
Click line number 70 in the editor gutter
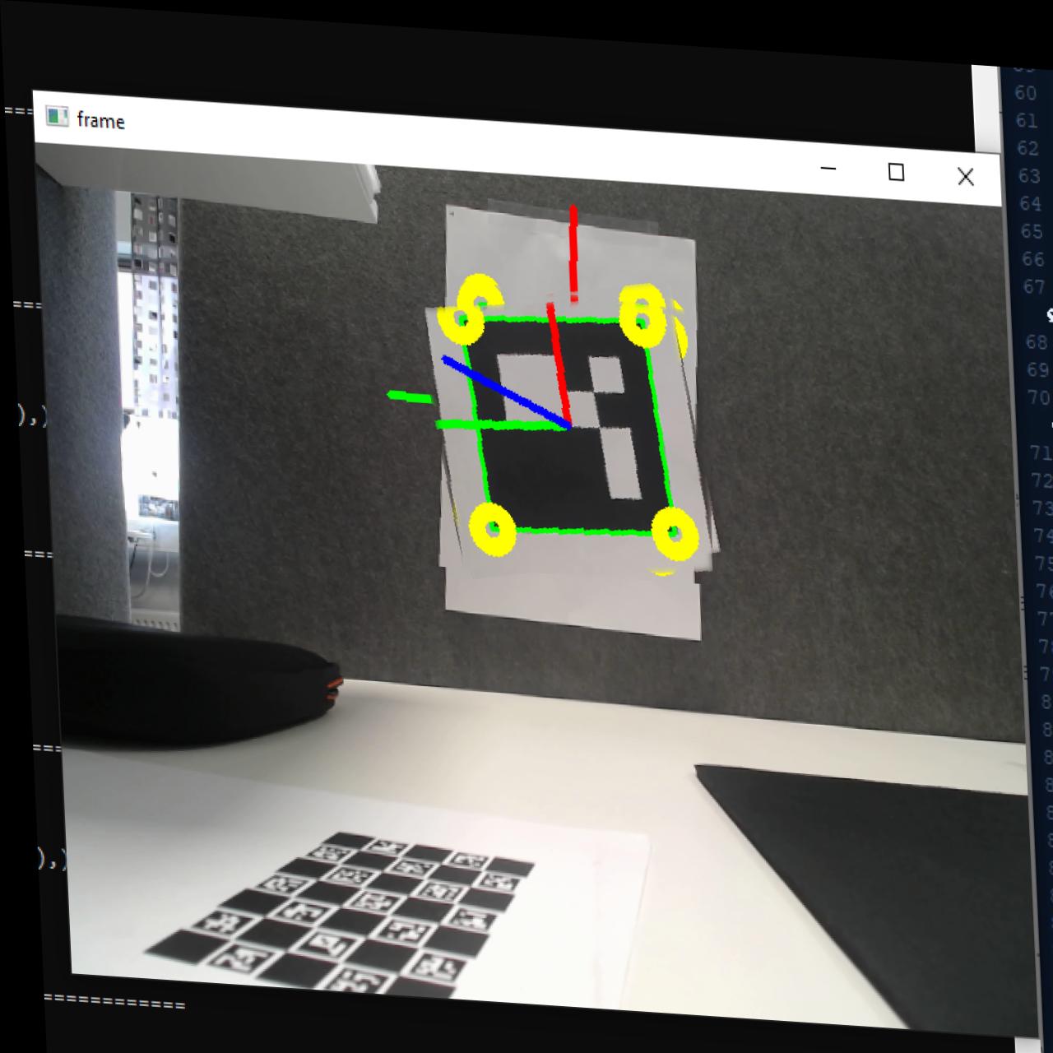pyautogui.click(x=1041, y=397)
